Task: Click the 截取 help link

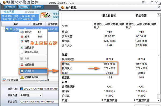Action: (x=10, y=16)
